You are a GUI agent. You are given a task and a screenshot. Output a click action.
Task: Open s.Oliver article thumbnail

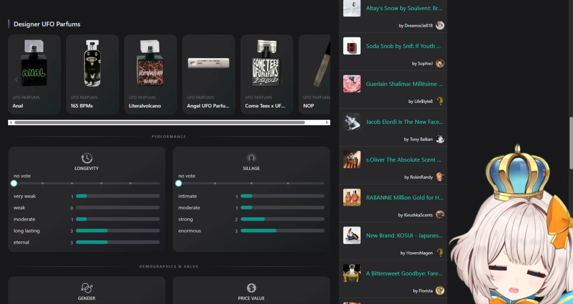[x=352, y=160]
